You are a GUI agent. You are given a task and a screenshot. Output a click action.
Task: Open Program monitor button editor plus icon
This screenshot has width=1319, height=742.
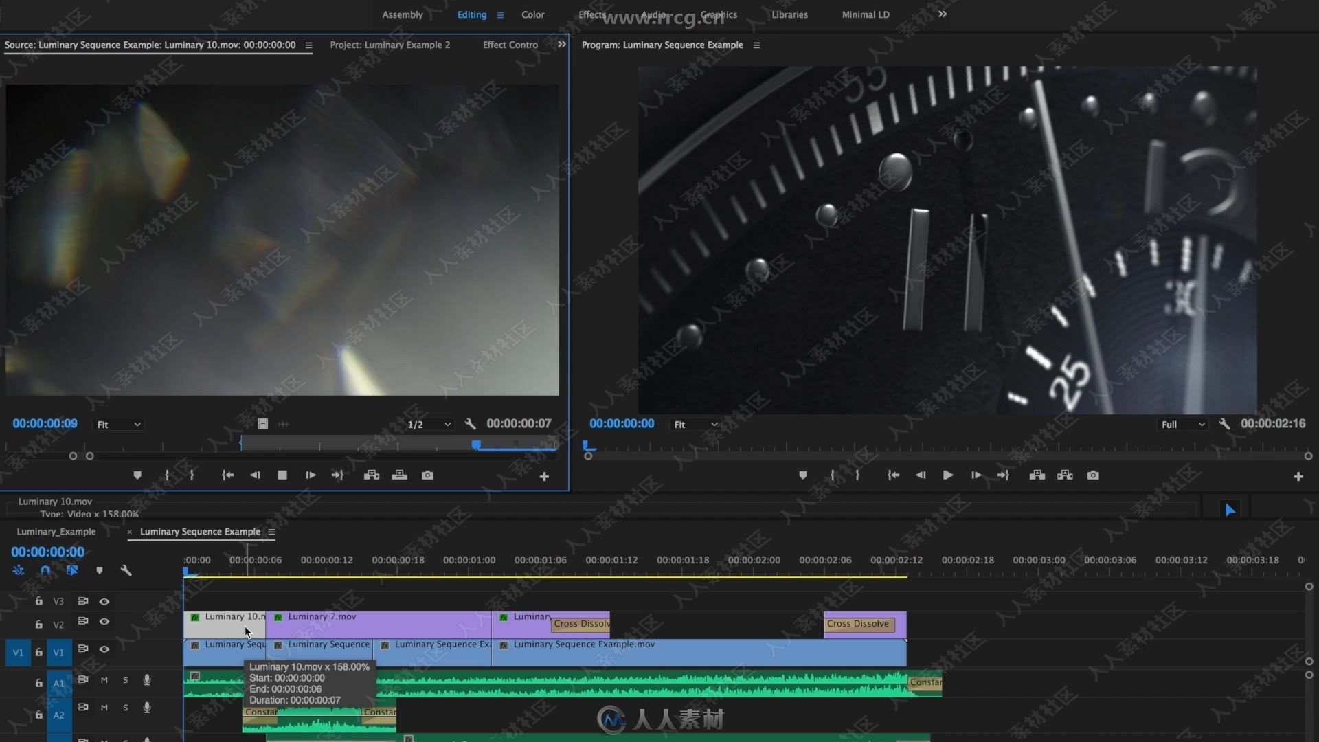(x=1298, y=477)
